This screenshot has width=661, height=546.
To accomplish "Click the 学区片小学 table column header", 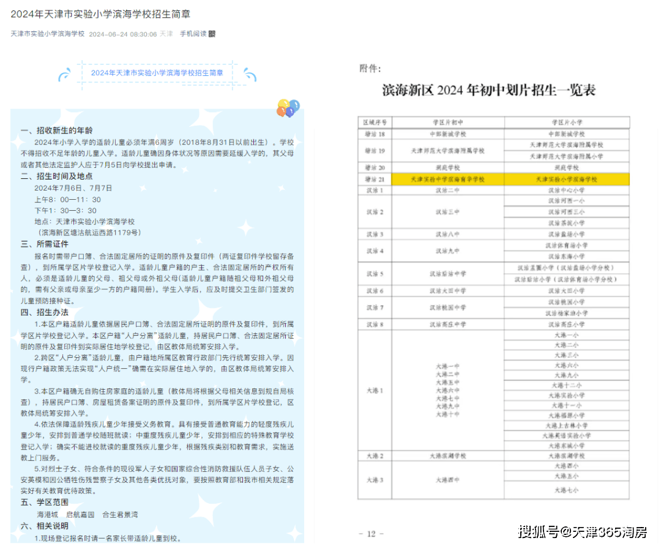I will pyautogui.click(x=566, y=122).
